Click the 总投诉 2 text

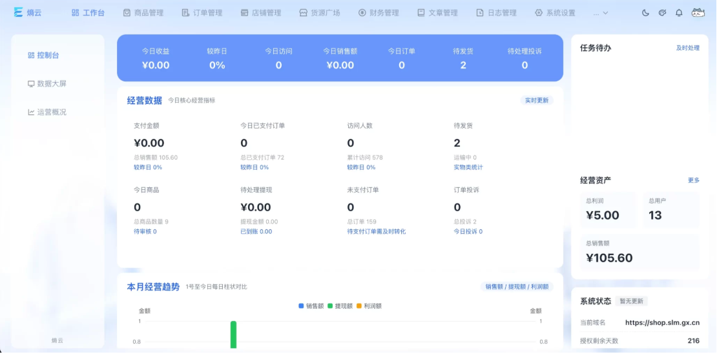[x=465, y=222]
